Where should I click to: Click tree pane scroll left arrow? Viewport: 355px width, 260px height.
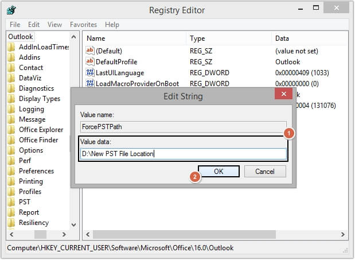pyautogui.click(x=11, y=234)
